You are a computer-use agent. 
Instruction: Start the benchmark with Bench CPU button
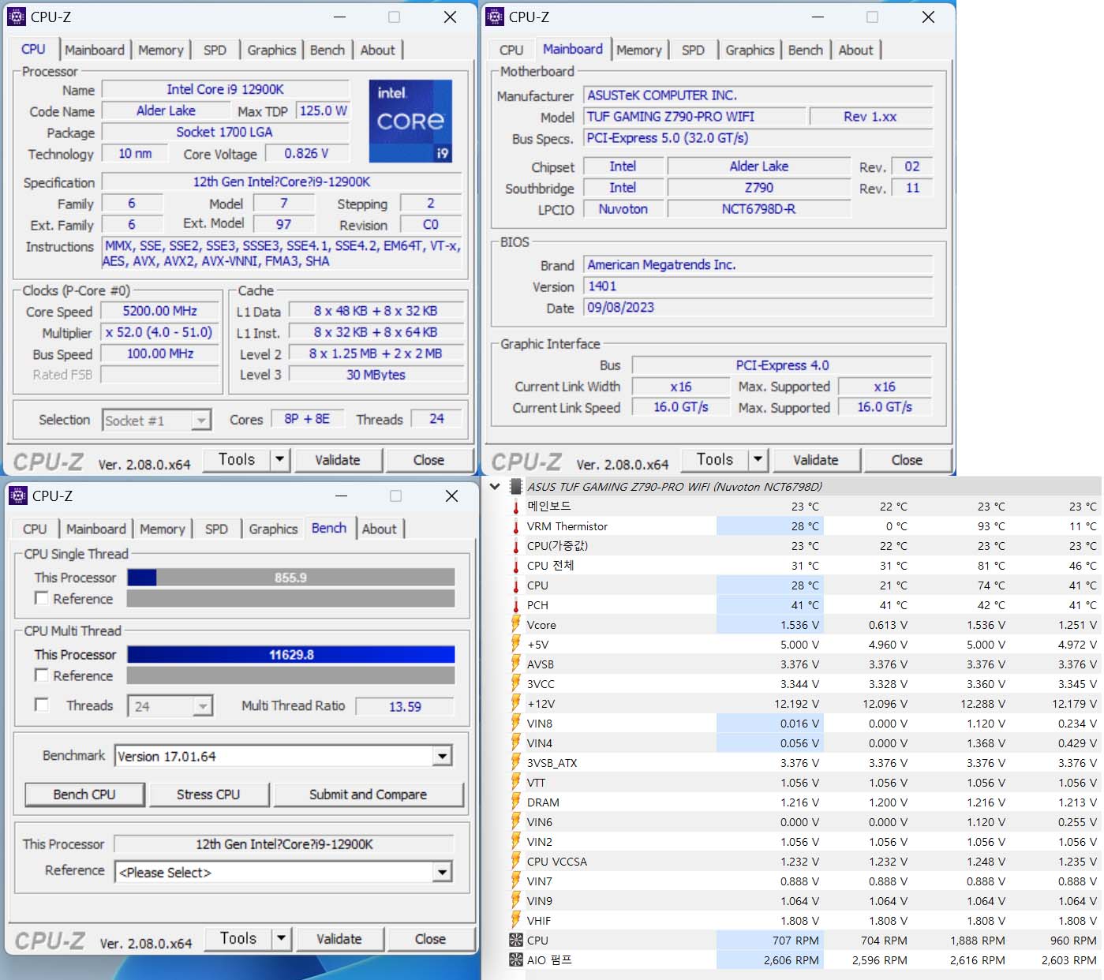coord(84,795)
